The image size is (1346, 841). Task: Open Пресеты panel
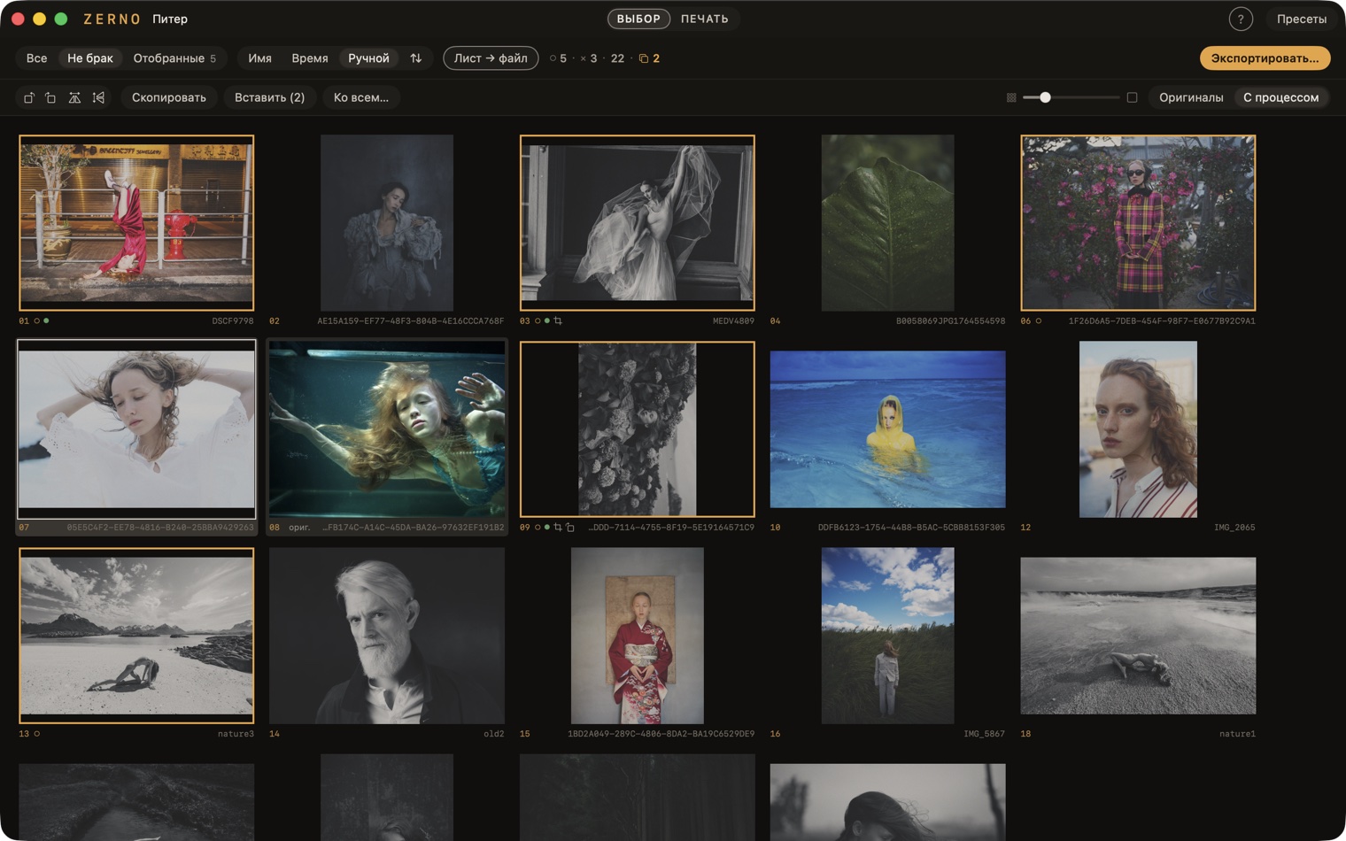coord(1301,19)
